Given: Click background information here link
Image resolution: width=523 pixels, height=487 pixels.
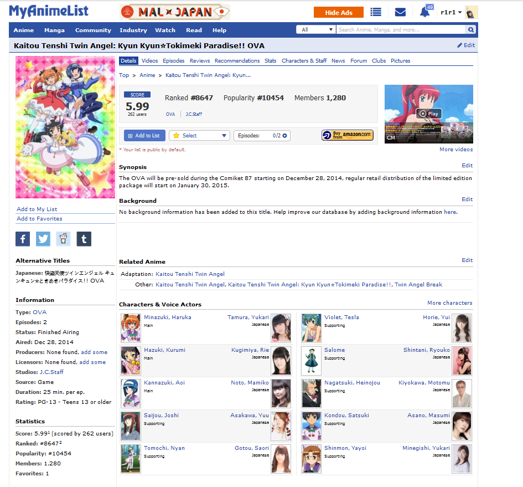Looking at the screenshot, I should pos(450,212).
